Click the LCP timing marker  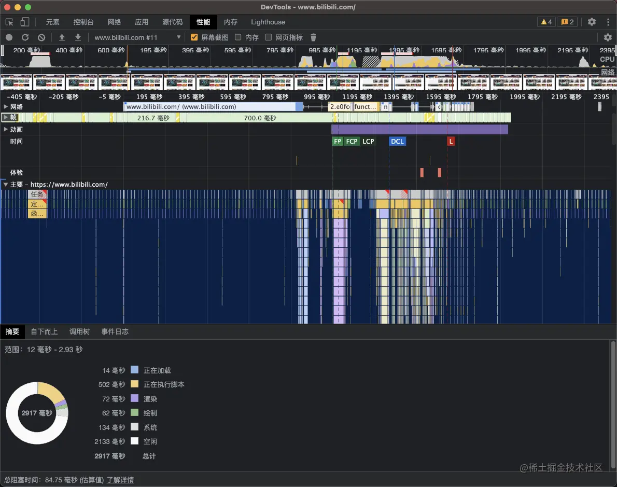pyautogui.click(x=368, y=142)
